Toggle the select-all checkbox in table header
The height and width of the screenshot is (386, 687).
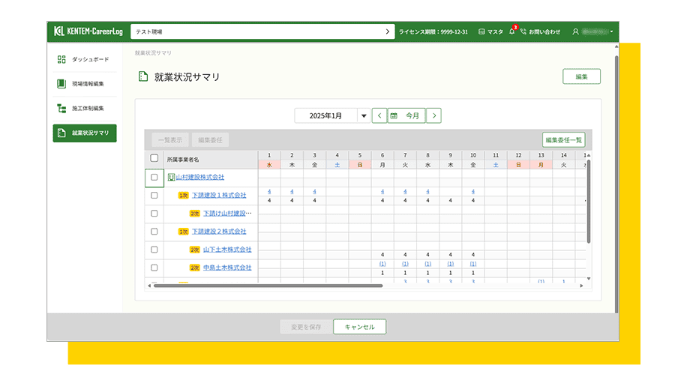click(x=154, y=159)
